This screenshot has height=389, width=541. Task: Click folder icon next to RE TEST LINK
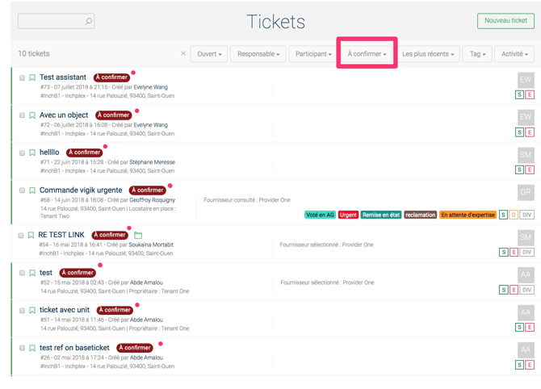click(x=138, y=236)
